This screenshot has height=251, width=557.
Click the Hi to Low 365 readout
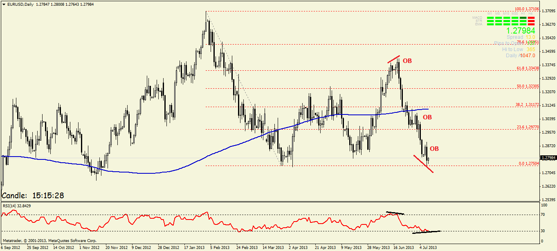(x=519, y=49)
